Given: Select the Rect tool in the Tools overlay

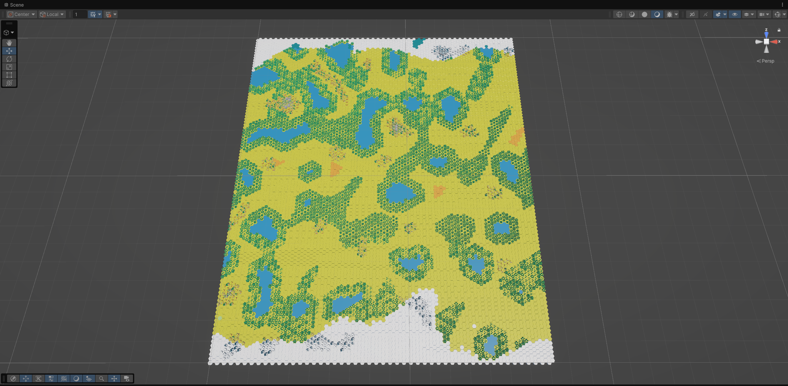Looking at the screenshot, I should click(9, 75).
